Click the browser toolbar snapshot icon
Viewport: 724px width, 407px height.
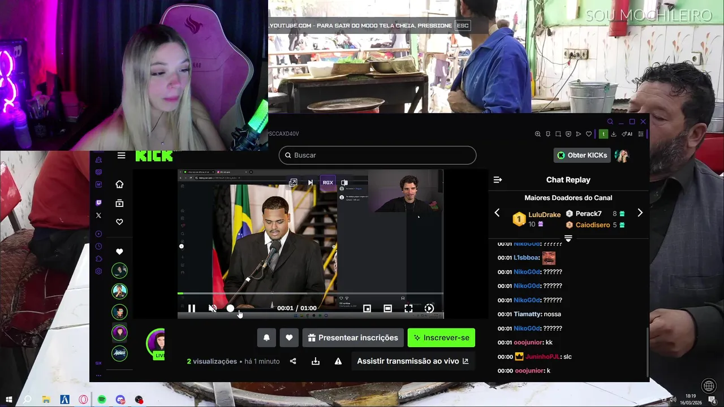point(558,134)
